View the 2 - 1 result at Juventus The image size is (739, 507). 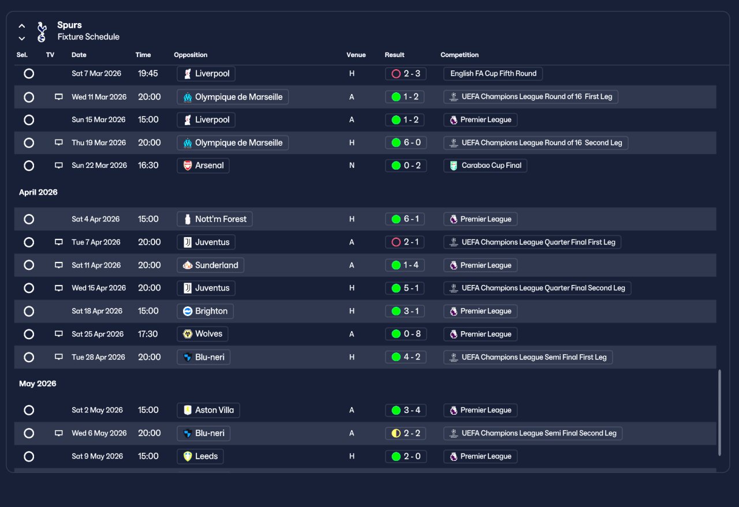click(406, 242)
